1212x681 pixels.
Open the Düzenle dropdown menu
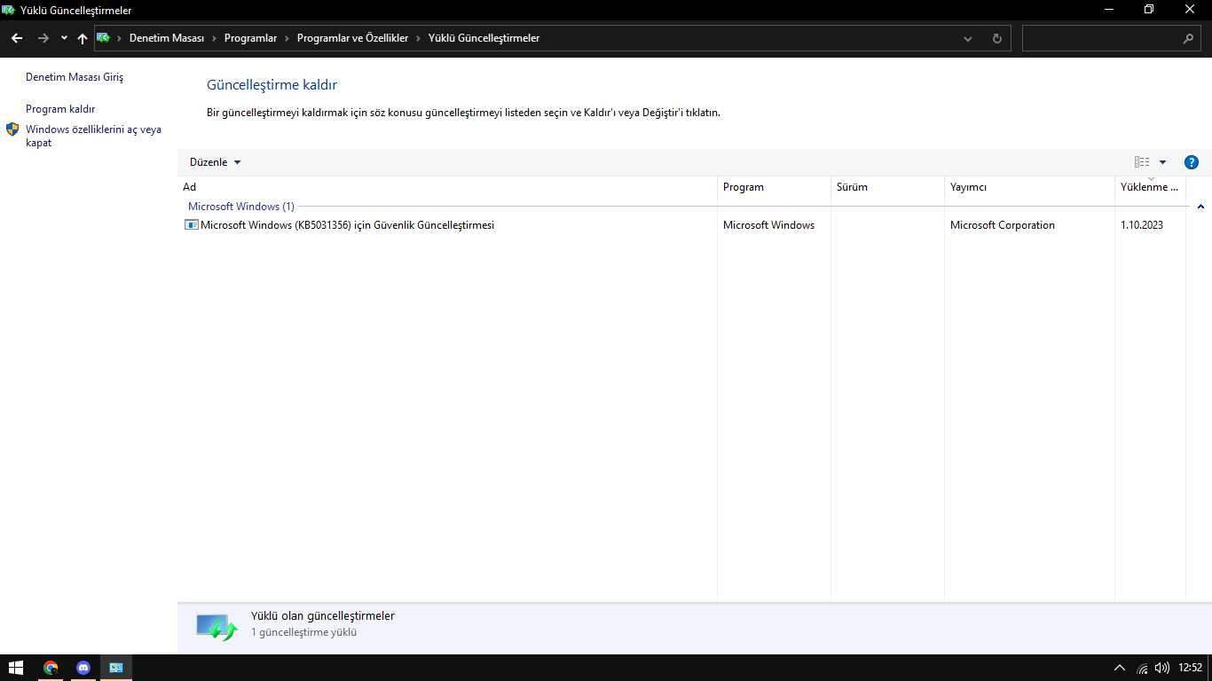[215, 162]
